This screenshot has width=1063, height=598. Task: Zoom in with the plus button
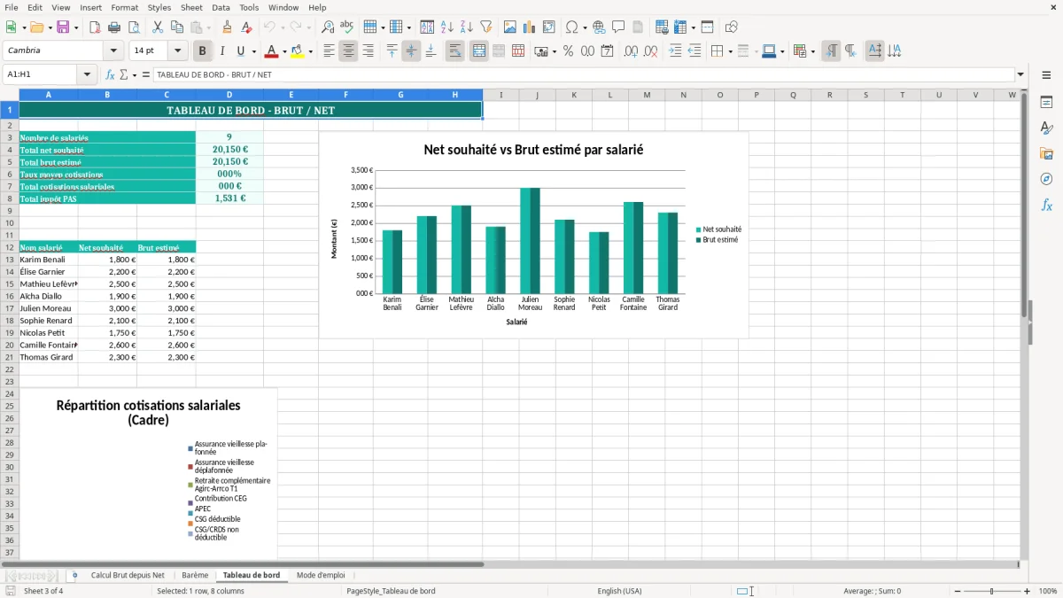click(1027, 591)
